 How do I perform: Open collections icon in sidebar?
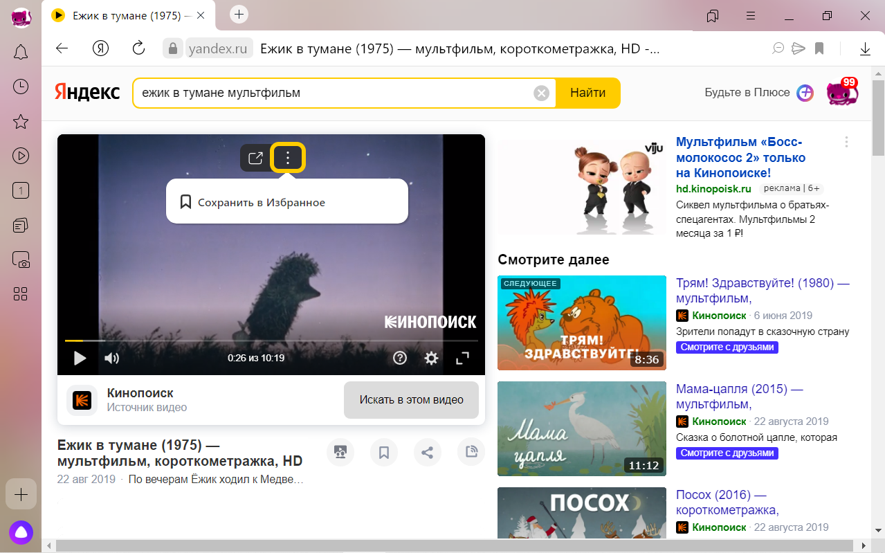21,226
